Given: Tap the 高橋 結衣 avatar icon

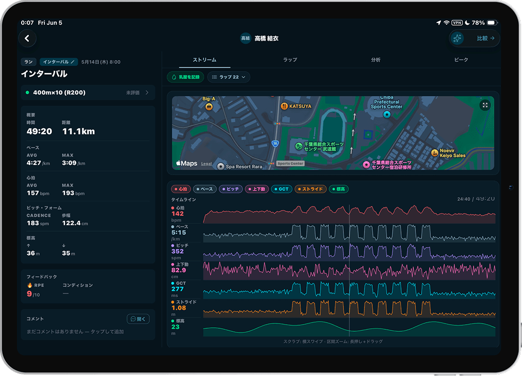Looking at the screenshot, I should pos(246,38).
